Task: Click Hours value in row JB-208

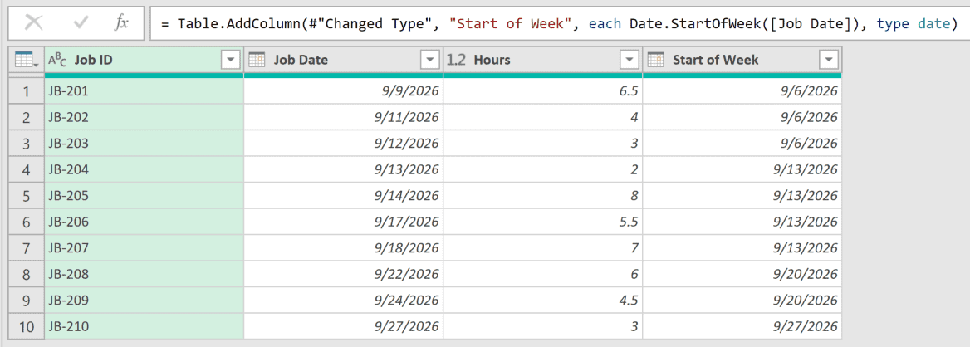Action: [x=543, y=274]
